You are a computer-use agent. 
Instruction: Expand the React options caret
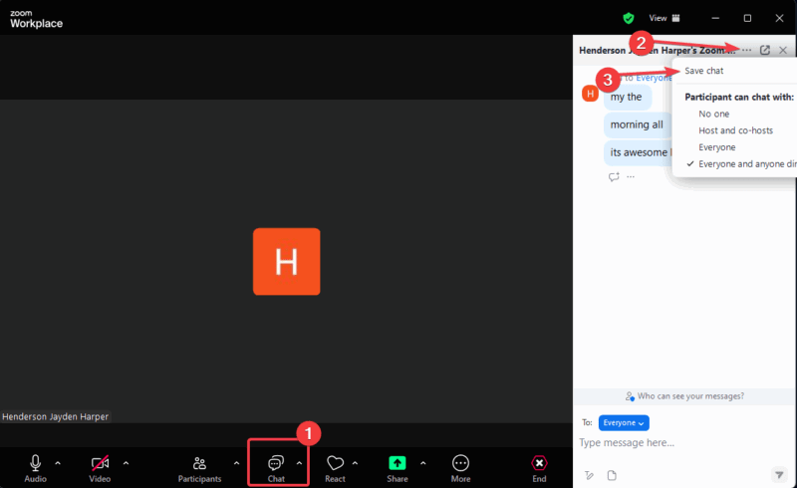click(355, 463)
